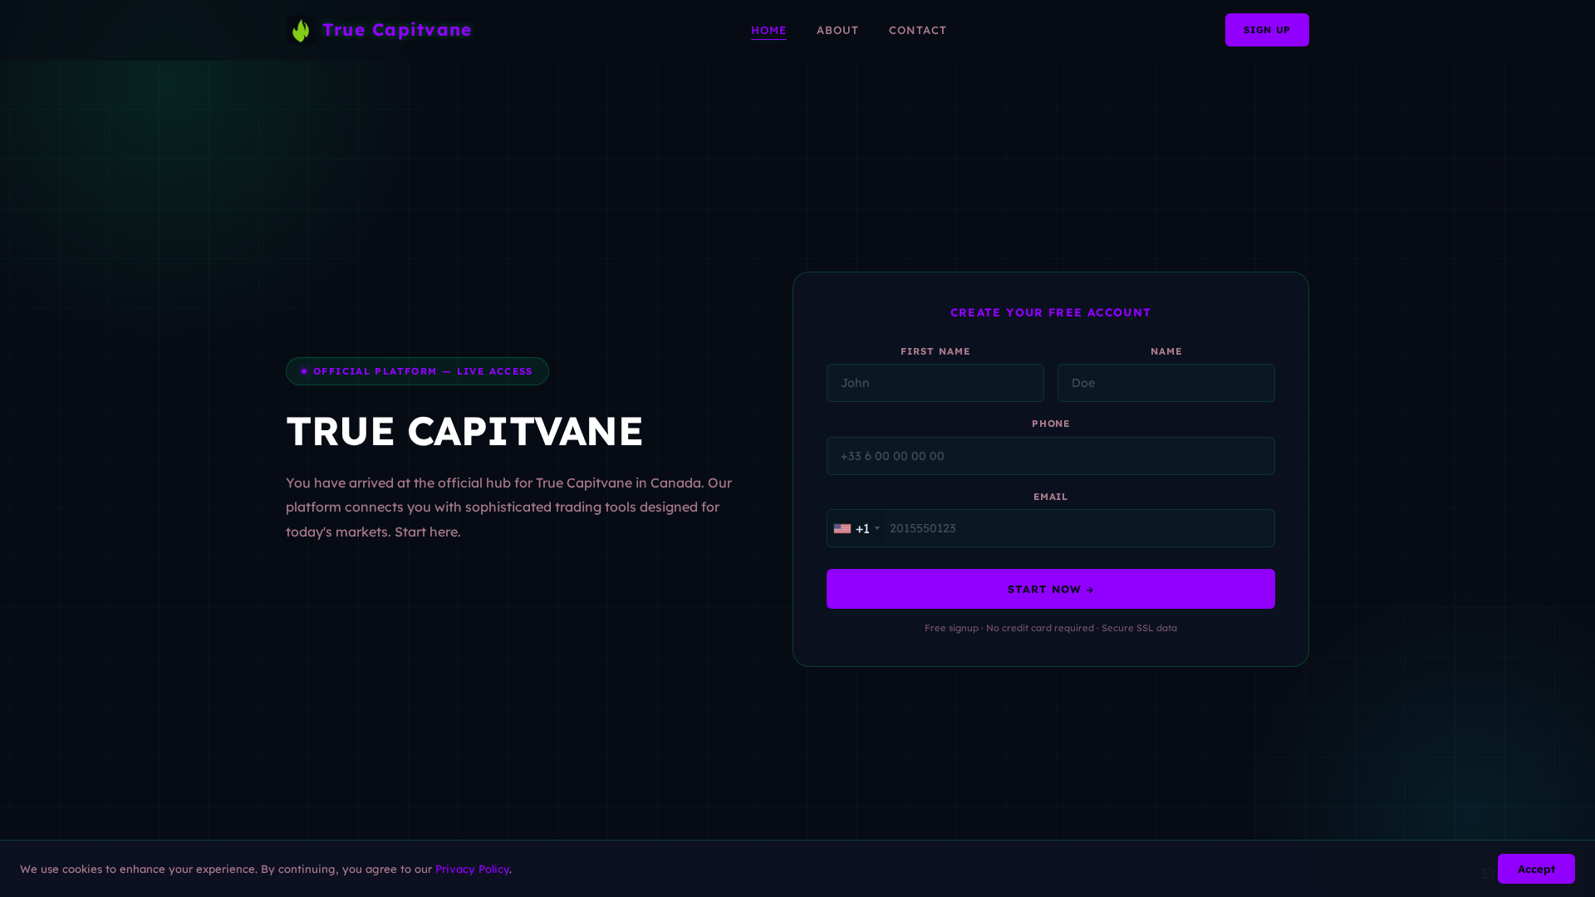Click the Free signup · No credit card text
This screenshot has width=1595, height=897.
(x=1051, y=628)
